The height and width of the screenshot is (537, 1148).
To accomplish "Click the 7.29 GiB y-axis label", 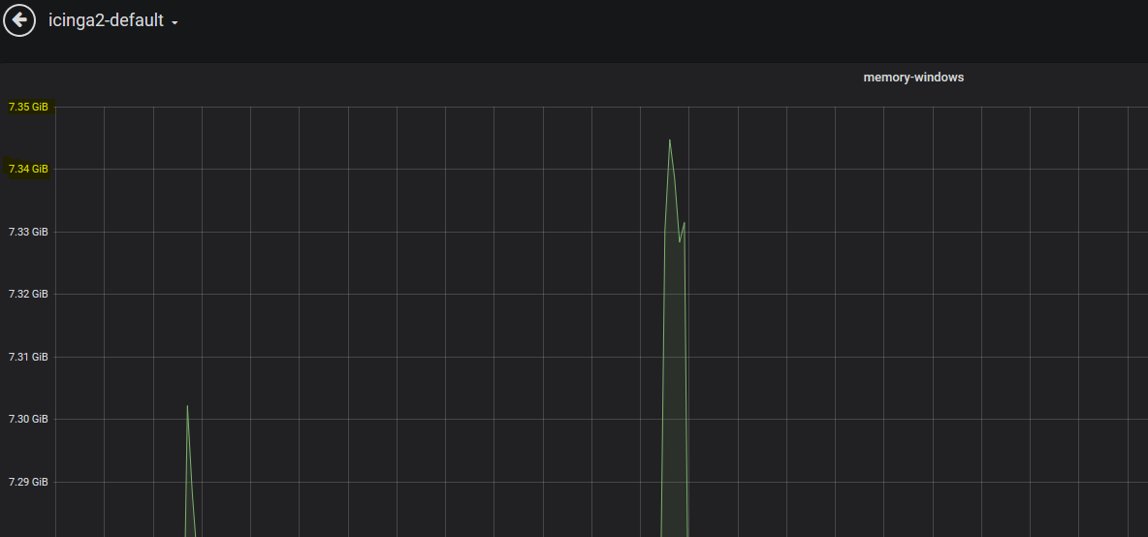I will [28, 482].
